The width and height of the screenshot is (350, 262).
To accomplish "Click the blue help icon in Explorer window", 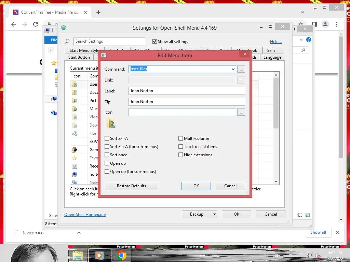I will (x=309, y=40).
